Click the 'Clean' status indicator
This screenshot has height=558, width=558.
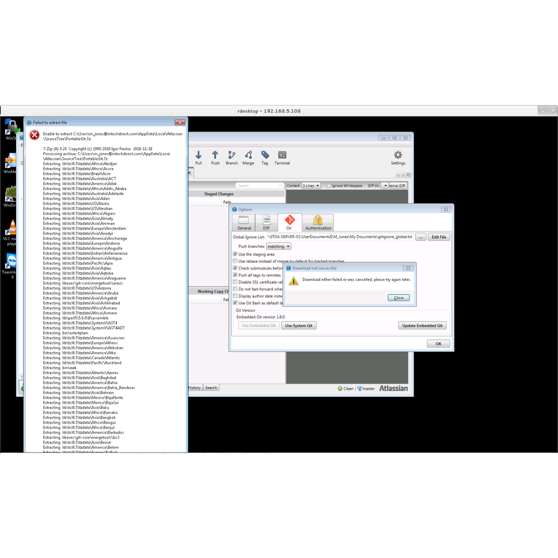pos(345,388)
